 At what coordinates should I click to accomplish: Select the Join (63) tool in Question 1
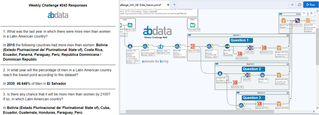250,48
